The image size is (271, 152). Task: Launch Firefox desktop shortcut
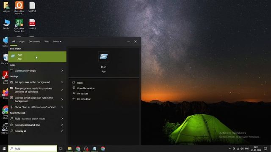click(x=5, y=94)
